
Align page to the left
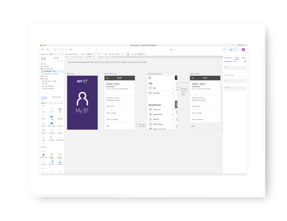[x=115, y=54]
